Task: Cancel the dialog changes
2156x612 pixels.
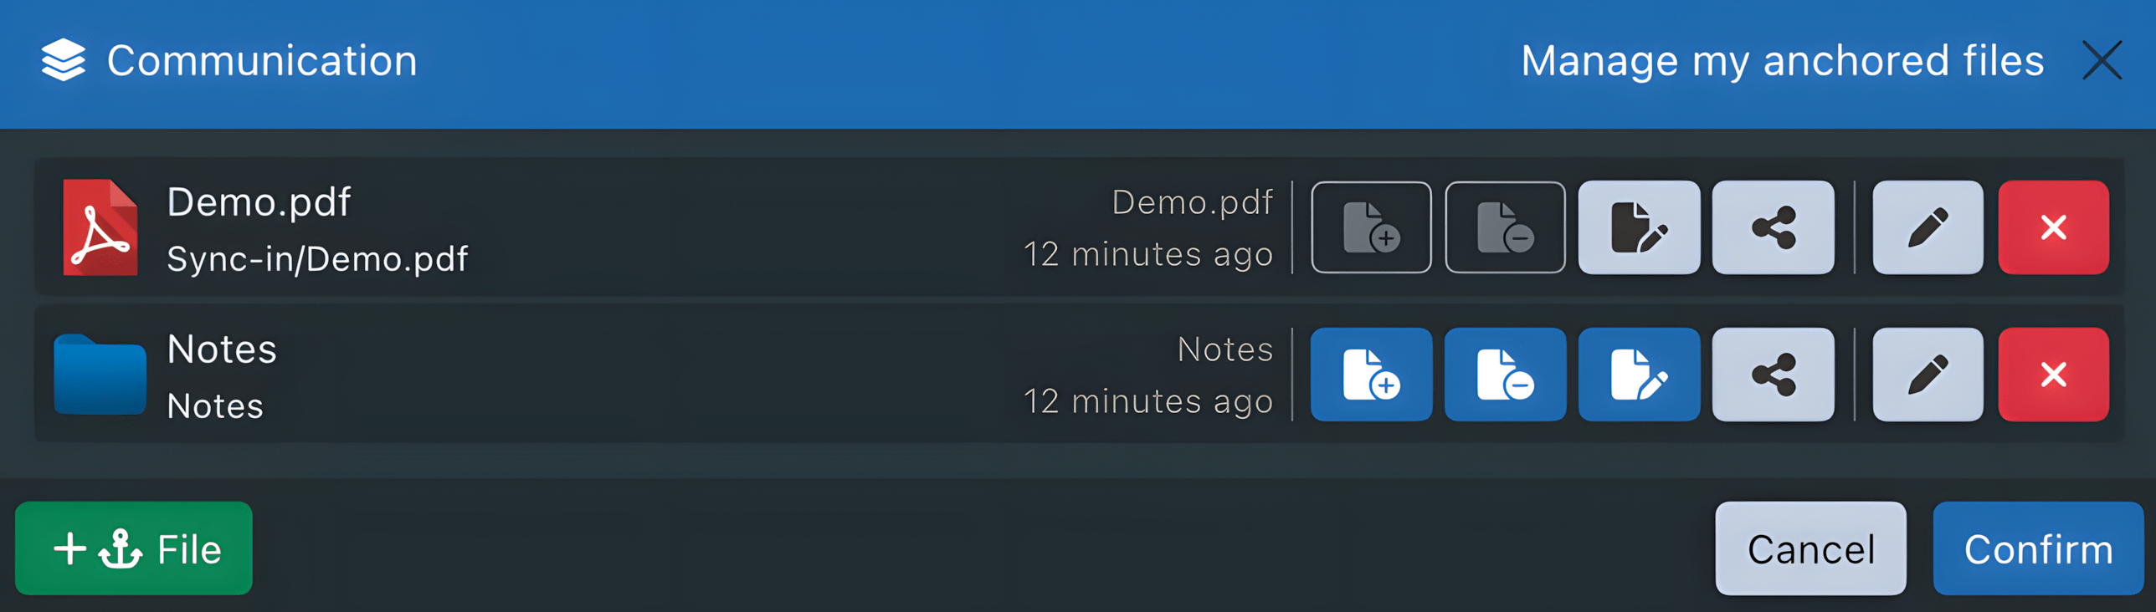Action: pyautogui.click(x=1810, y=548)
